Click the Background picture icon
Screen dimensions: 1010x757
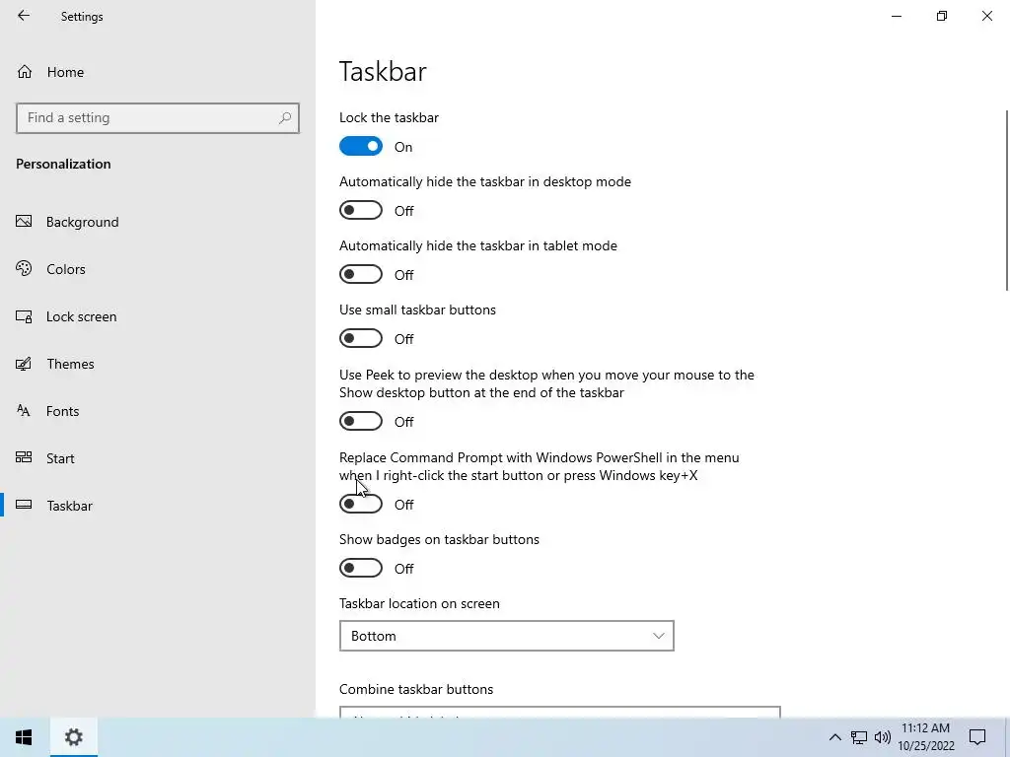click(x=24, y=222)
